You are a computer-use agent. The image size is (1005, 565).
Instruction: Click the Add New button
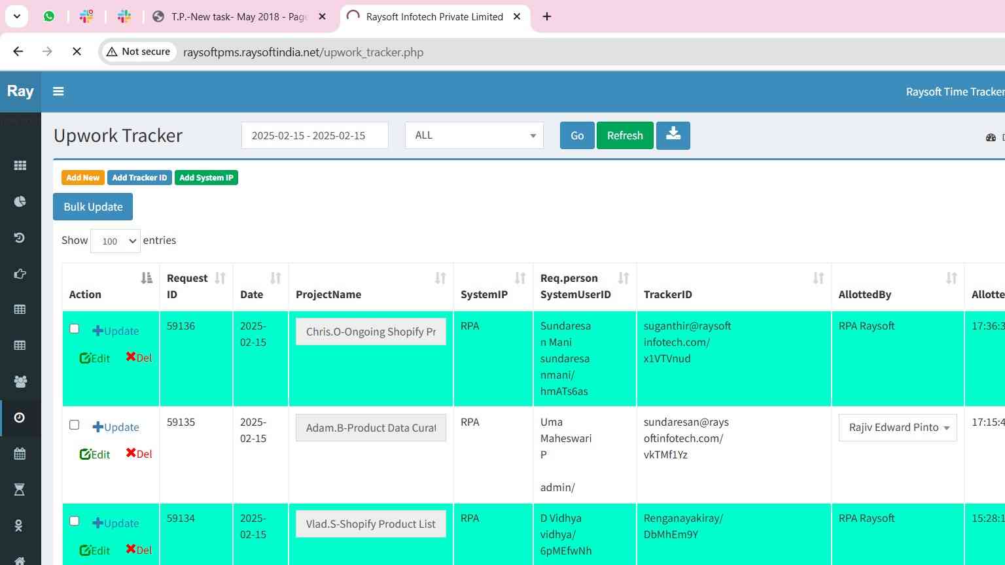[x=83, y=178]
